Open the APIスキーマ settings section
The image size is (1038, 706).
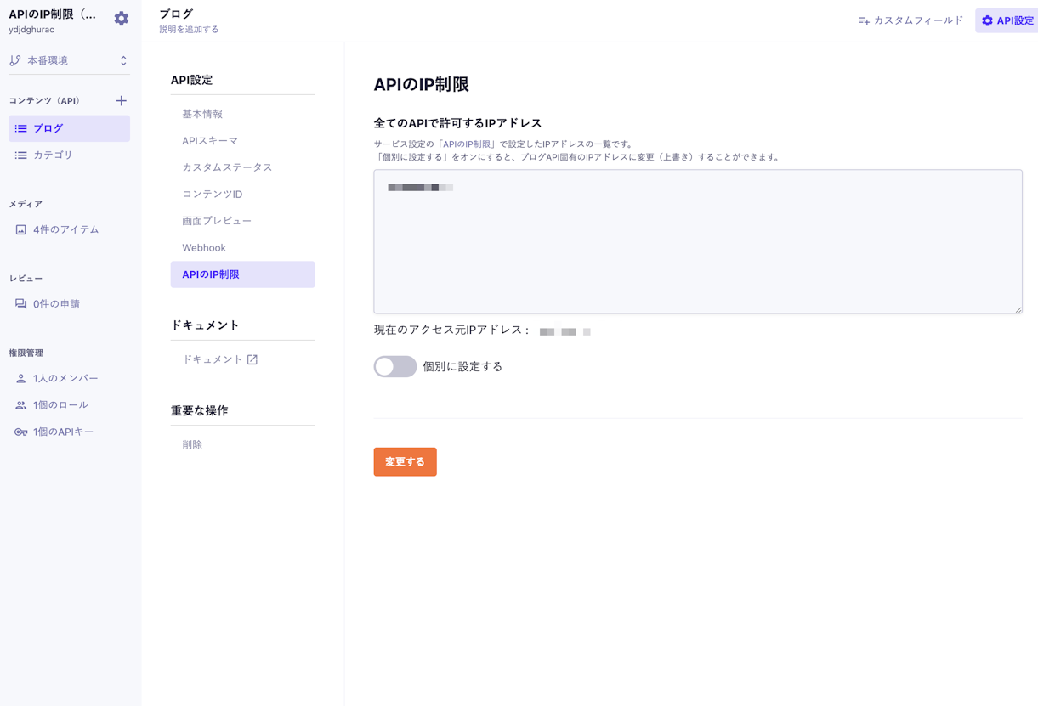click(x=210, y=141)
